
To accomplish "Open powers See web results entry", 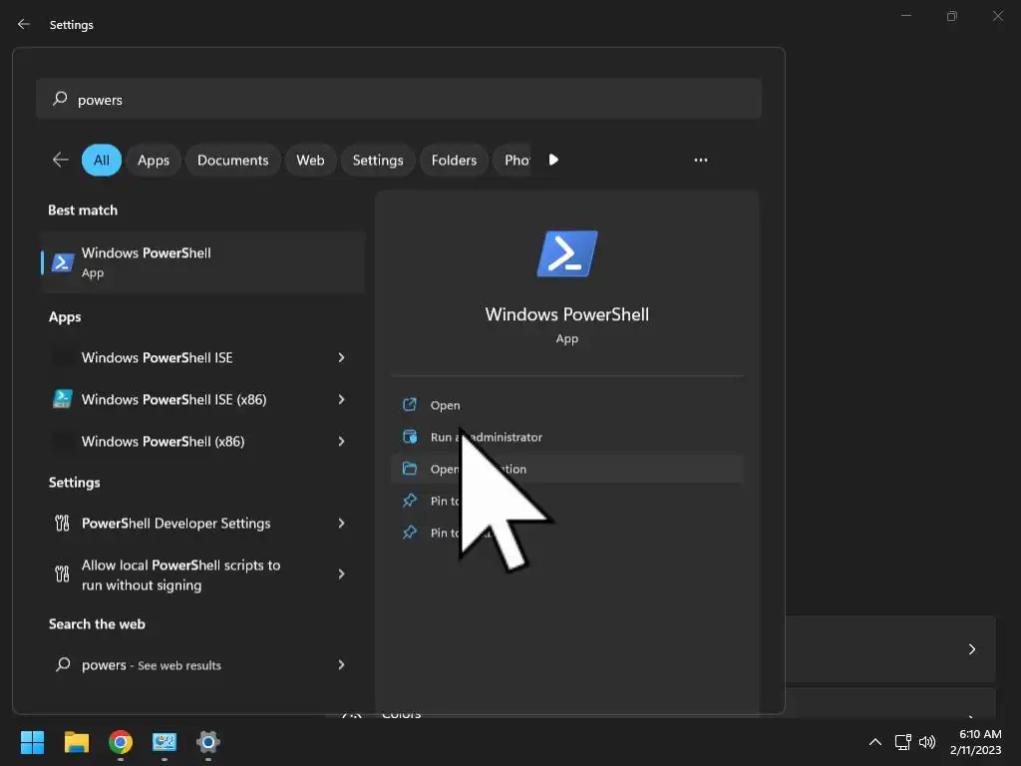I will [x=202, y=665].
